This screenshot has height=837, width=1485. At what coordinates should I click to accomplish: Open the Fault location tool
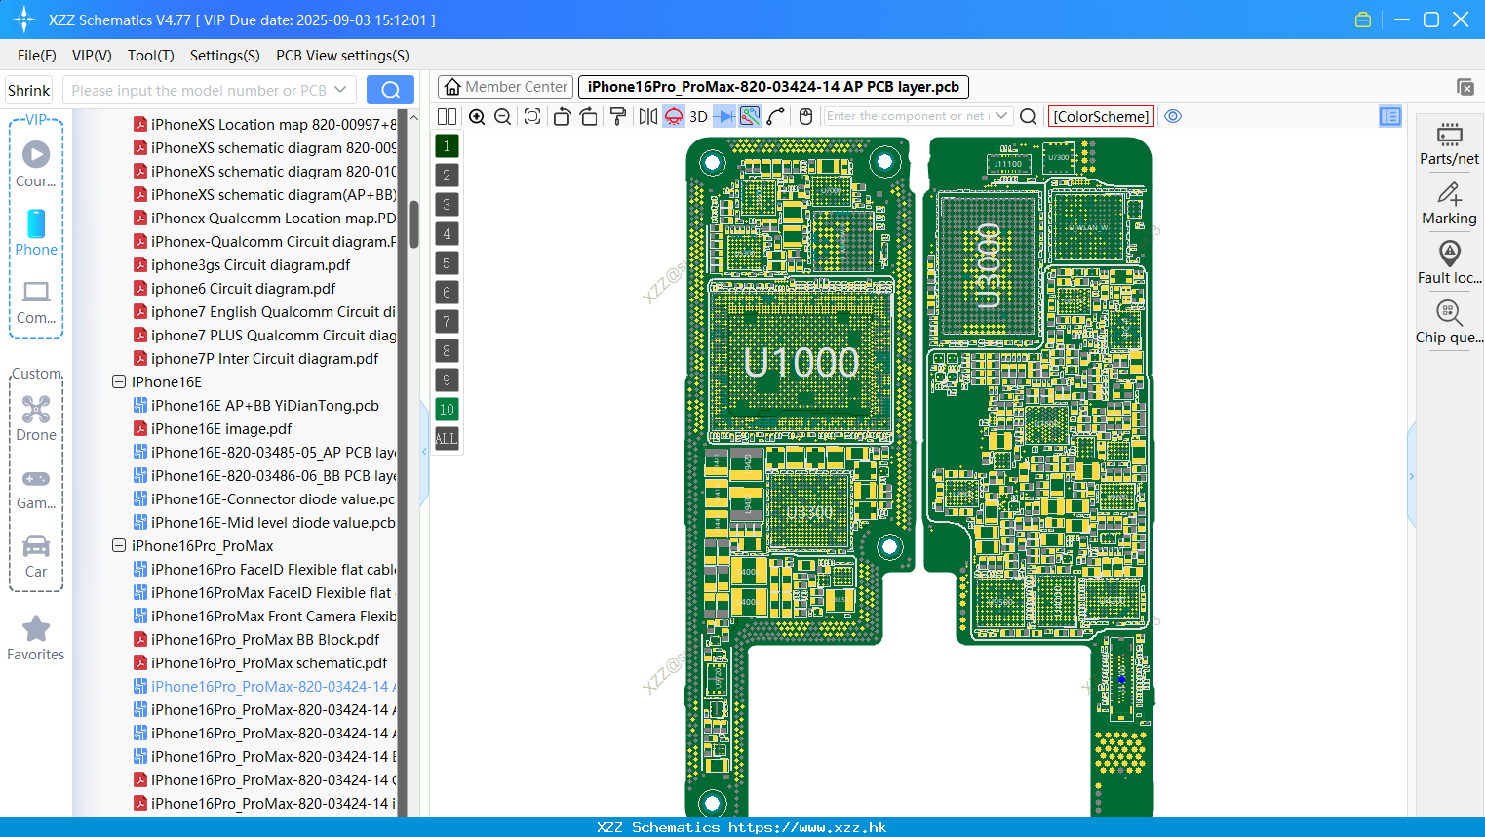point(1449,263)
